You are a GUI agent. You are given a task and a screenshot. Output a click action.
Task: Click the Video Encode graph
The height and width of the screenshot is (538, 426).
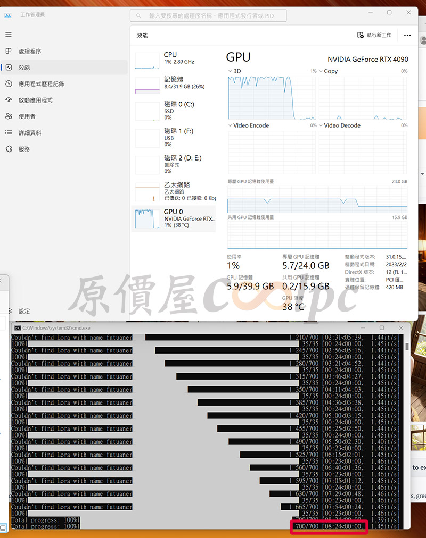click(x=272, y=153)
